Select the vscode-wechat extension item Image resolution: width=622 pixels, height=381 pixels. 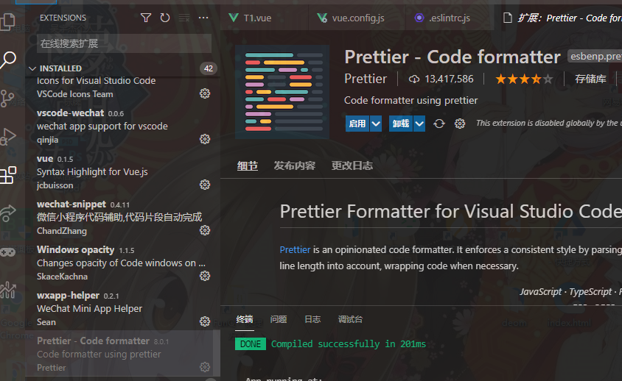122,126
